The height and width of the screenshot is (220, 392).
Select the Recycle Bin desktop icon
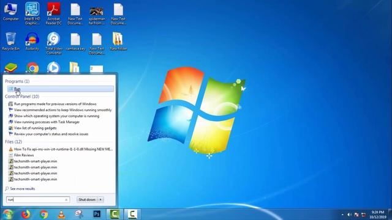coord(11,42)
